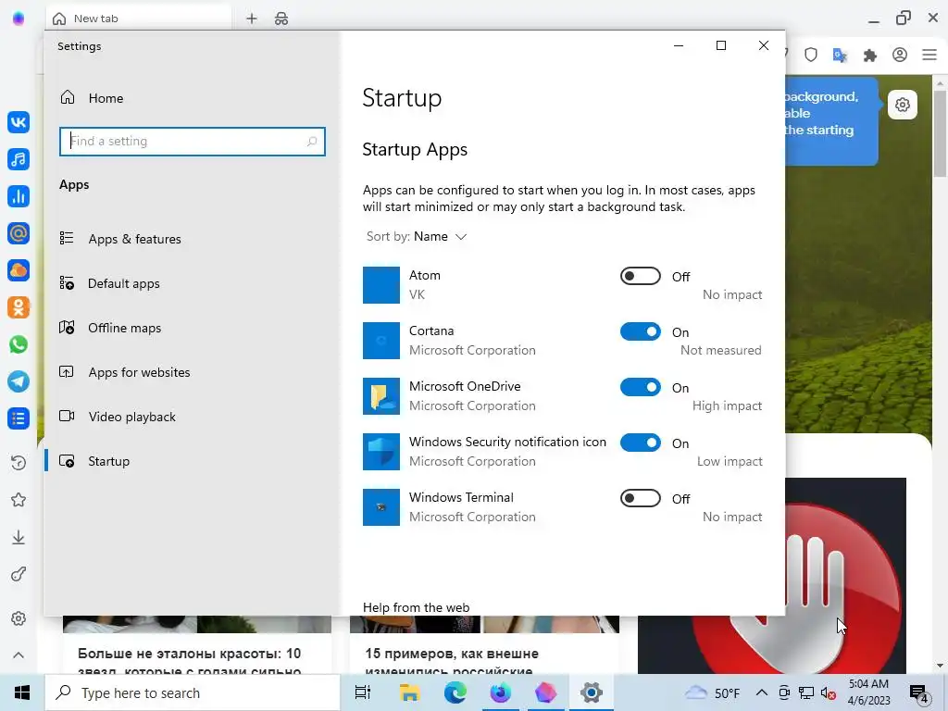948x711 pixels.
Task: Open Windows Start menu
Action: (x=22, y=692)
